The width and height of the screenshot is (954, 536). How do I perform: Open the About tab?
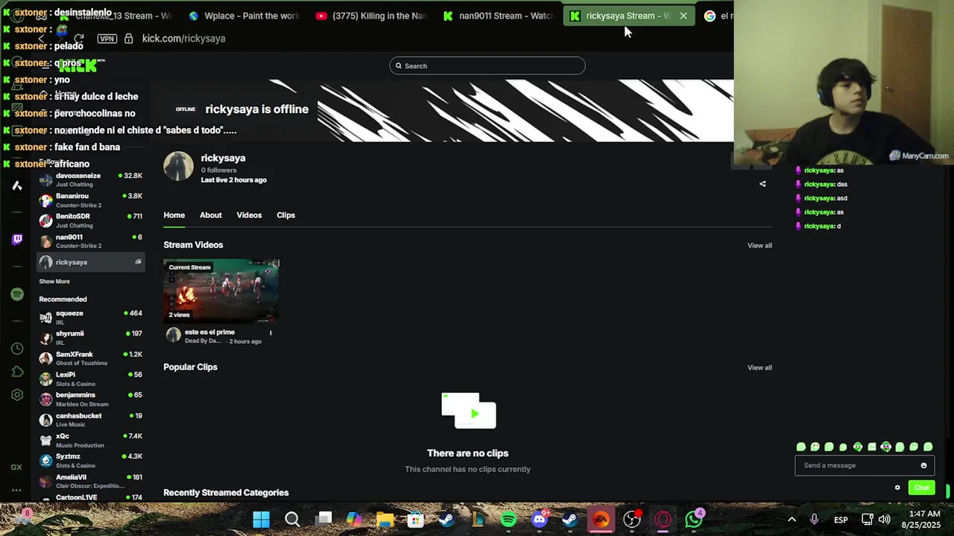[210, 215]
